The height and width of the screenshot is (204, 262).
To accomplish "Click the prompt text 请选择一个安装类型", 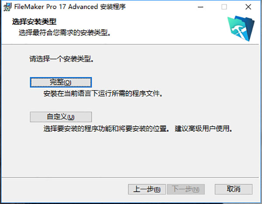I will click(x=62, y=59).
